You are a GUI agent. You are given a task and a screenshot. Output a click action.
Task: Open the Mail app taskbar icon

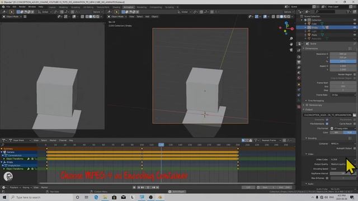coord(123,197)
